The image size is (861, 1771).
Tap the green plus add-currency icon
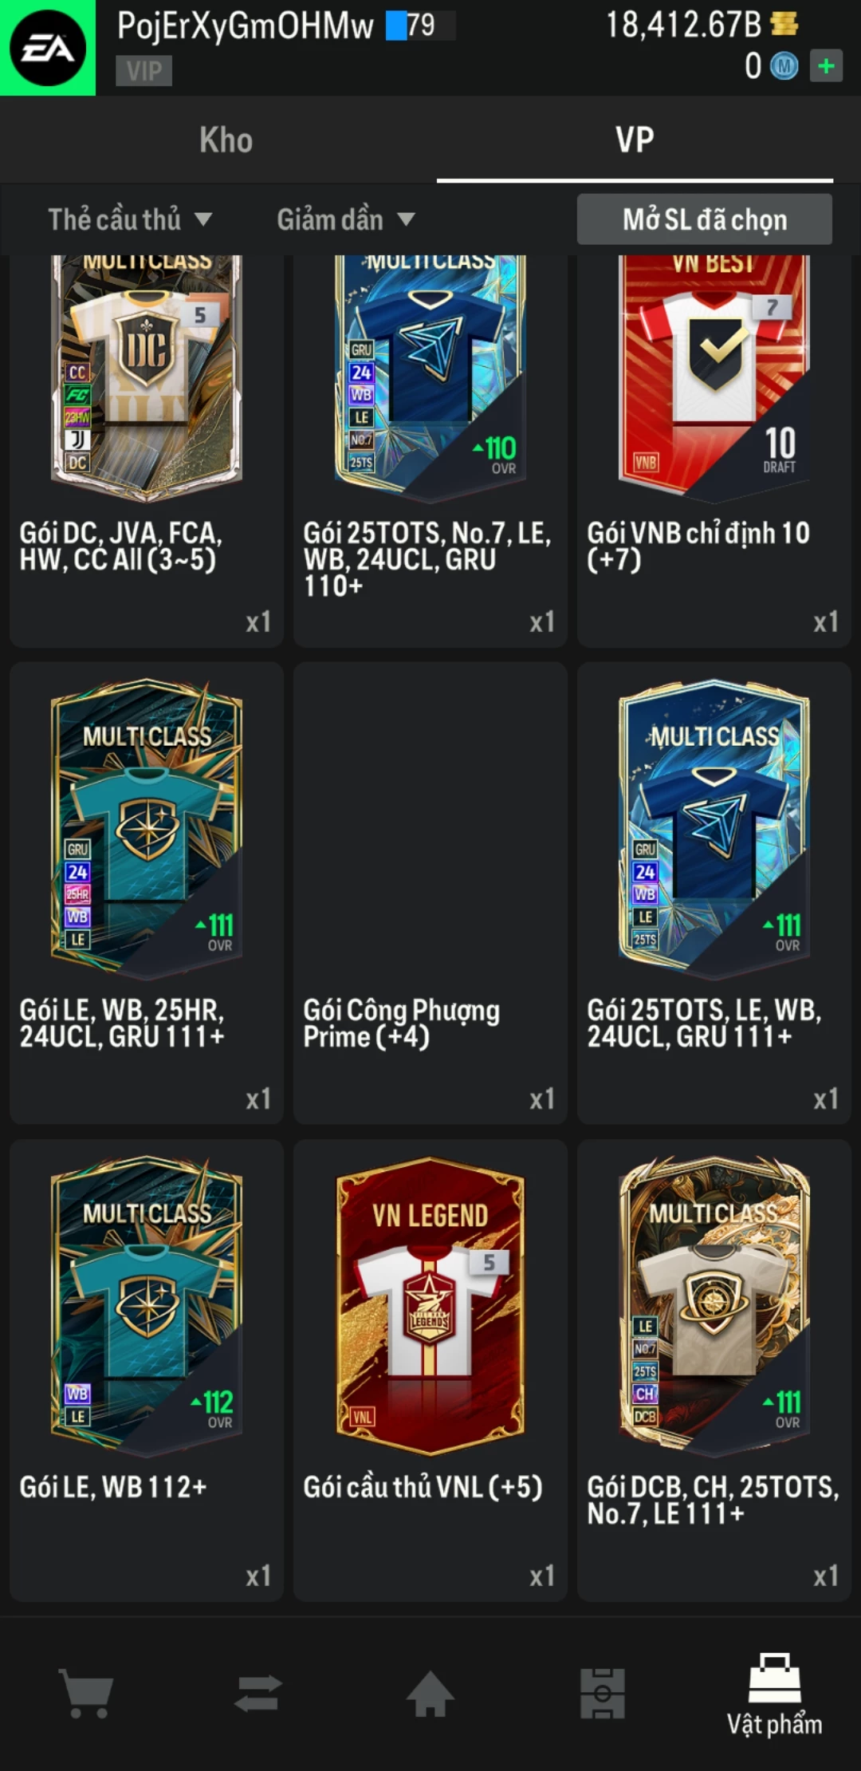[826, 65]
